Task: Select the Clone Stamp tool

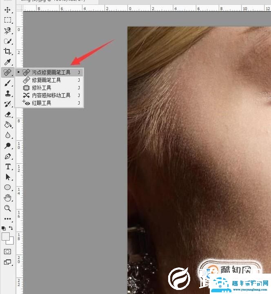Action: (7, 94)
